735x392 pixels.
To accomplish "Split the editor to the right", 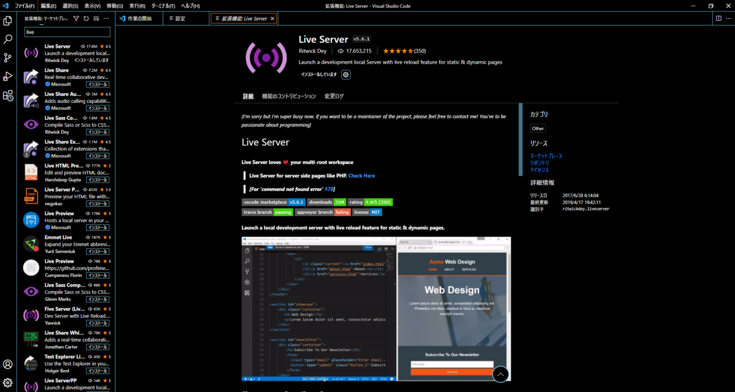I will pos(718,18).
